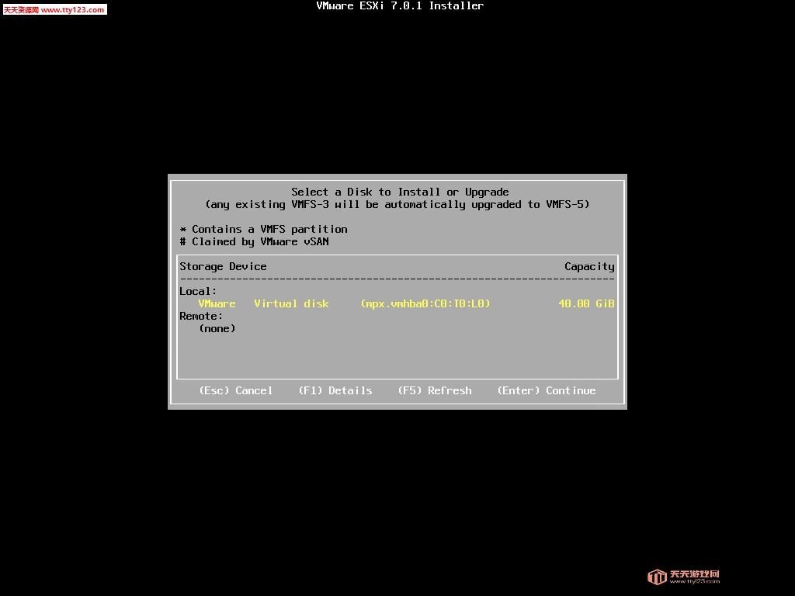Click the 'Select a Disk to Install or Upgrade' title
Image resolution: width=795 pixels, height=596 pixels.
click(x=400, y=192)
